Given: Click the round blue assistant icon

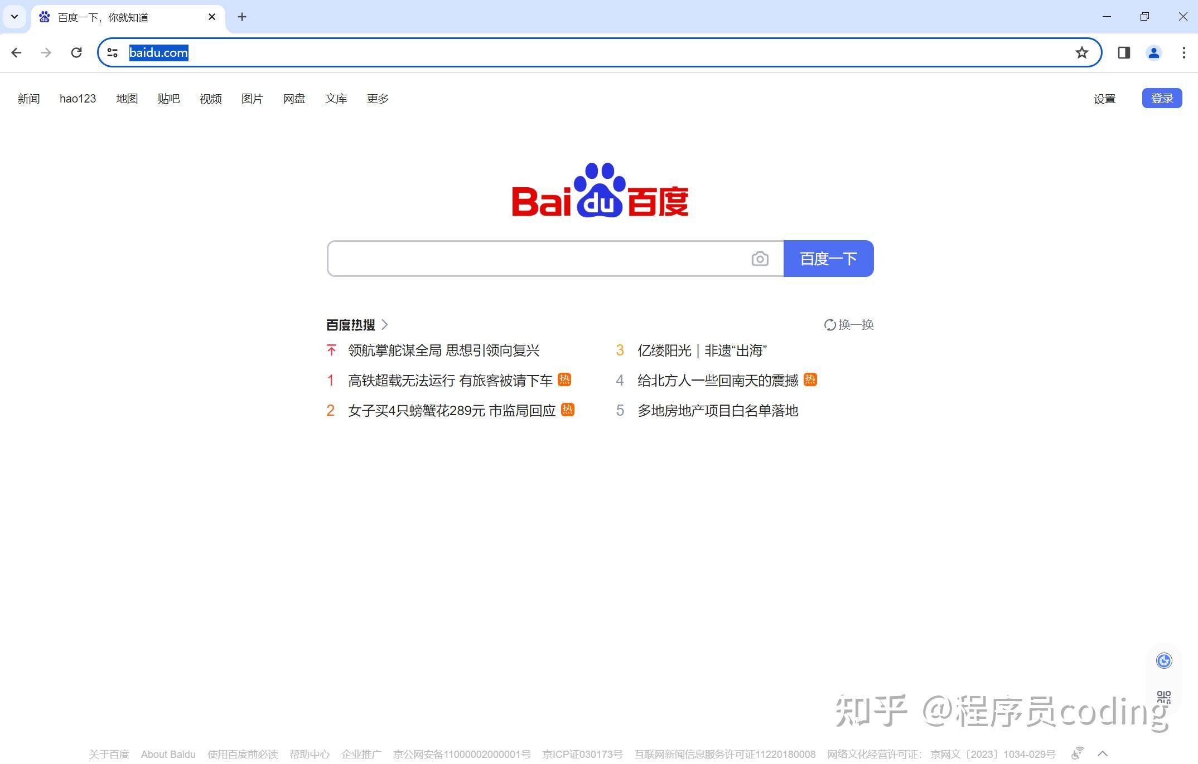Looking at the screenshot, I should tap(1164, 660).
